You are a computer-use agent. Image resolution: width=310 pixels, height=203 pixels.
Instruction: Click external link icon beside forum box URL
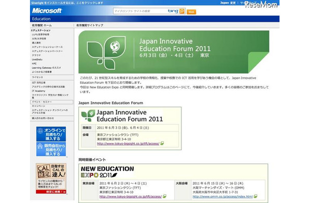162,143
